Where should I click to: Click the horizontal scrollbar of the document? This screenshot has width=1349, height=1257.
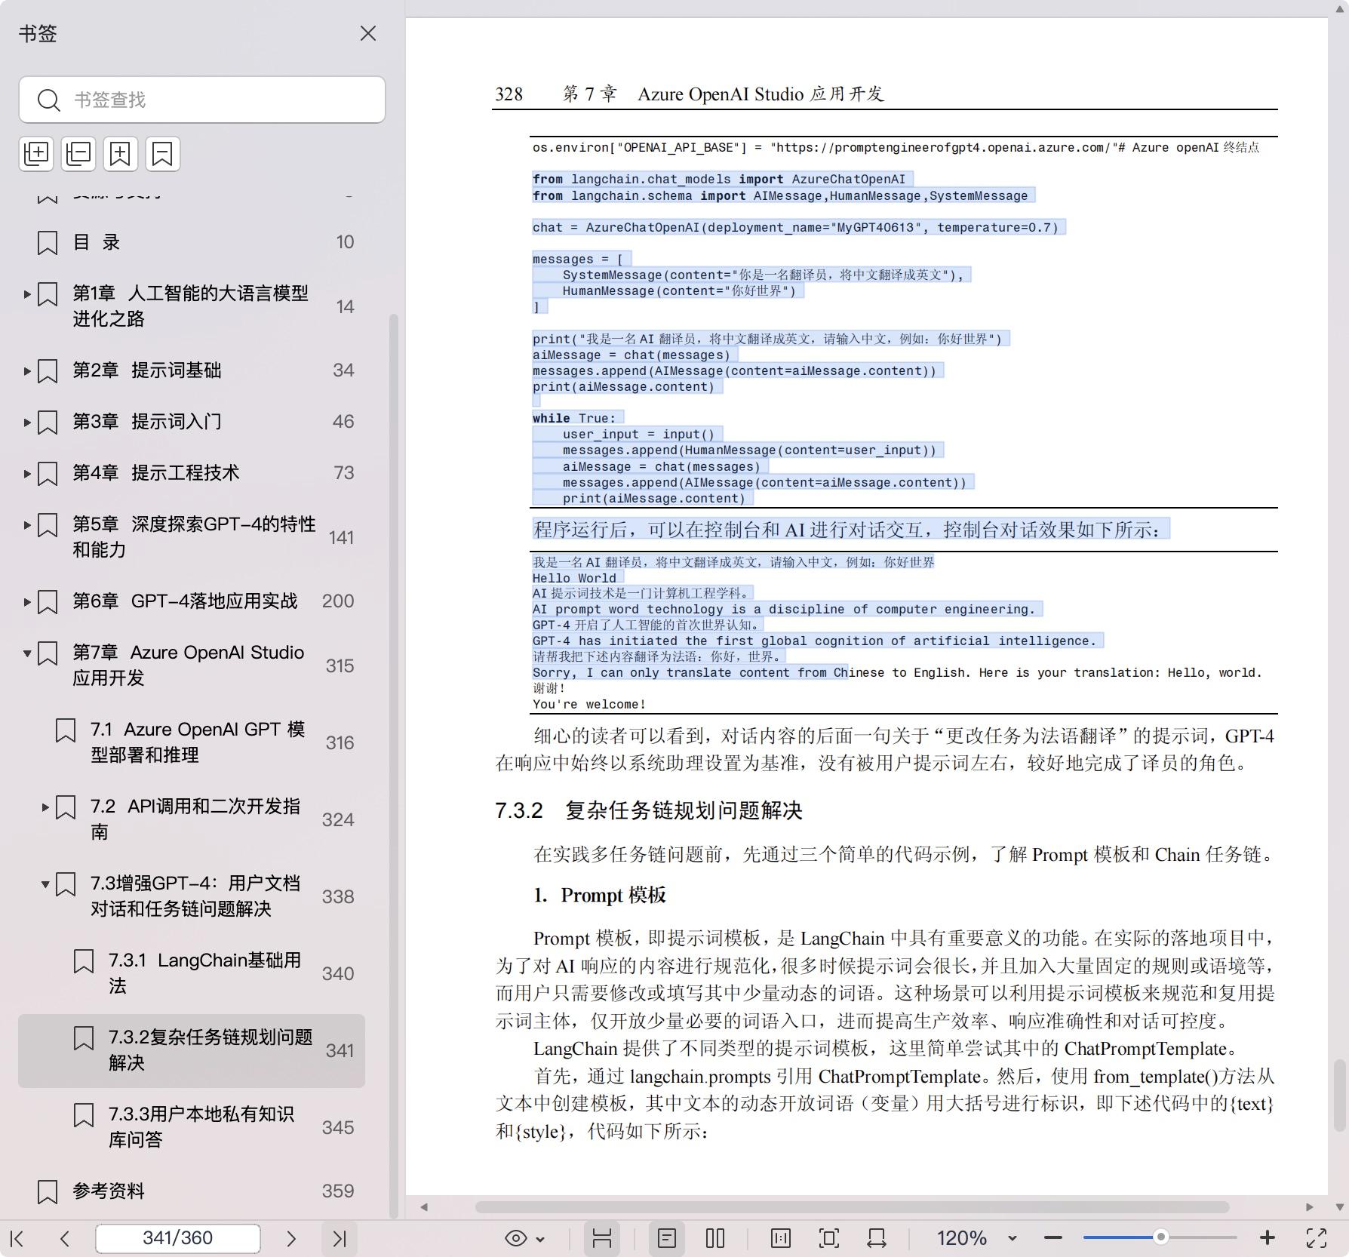[853, 1207]
